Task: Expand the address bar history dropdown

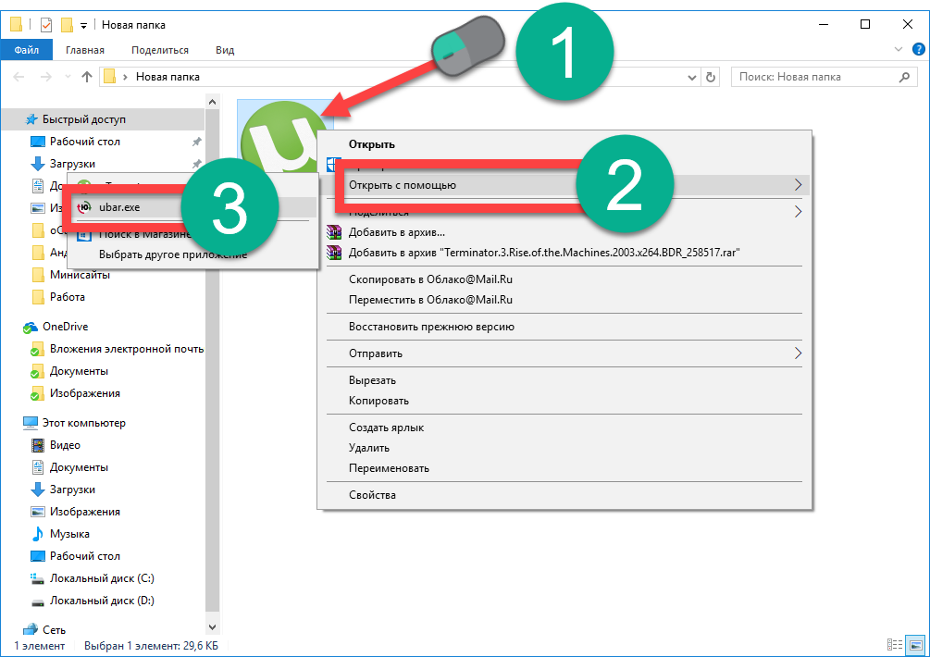Action: pyautogui.click(x=691, y=77)
